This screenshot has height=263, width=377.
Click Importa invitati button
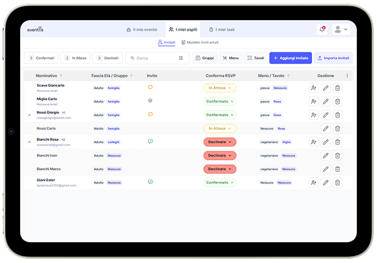tap(333, 58)
